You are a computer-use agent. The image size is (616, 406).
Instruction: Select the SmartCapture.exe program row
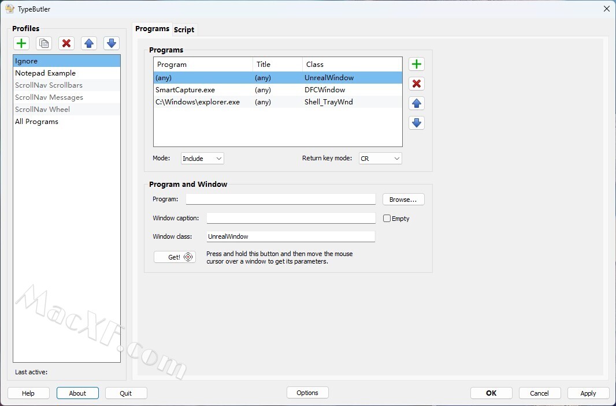tap(278, 90)
